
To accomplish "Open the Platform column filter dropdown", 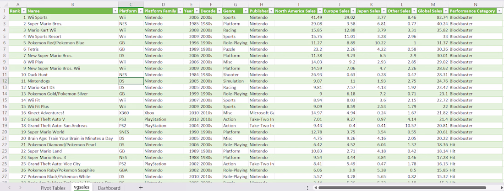I will pyautogui.click(x=140, y=11).
